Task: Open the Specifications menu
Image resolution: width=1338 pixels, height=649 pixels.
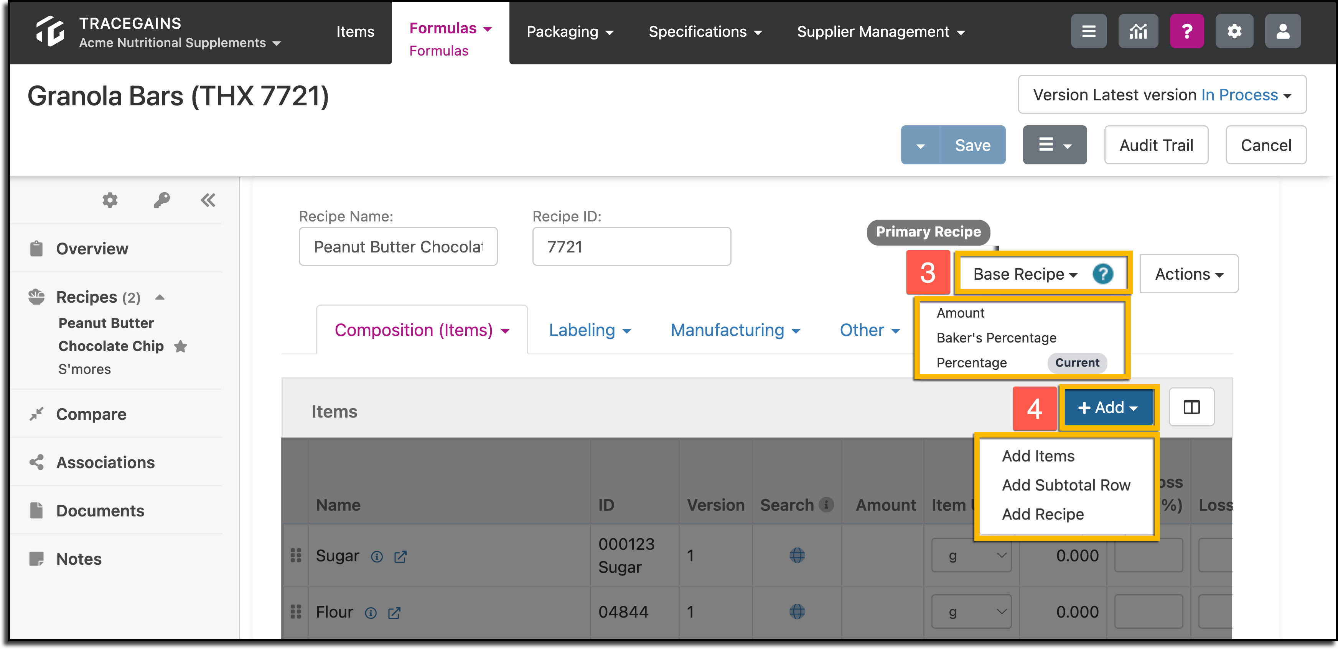Action: [705, 32]
